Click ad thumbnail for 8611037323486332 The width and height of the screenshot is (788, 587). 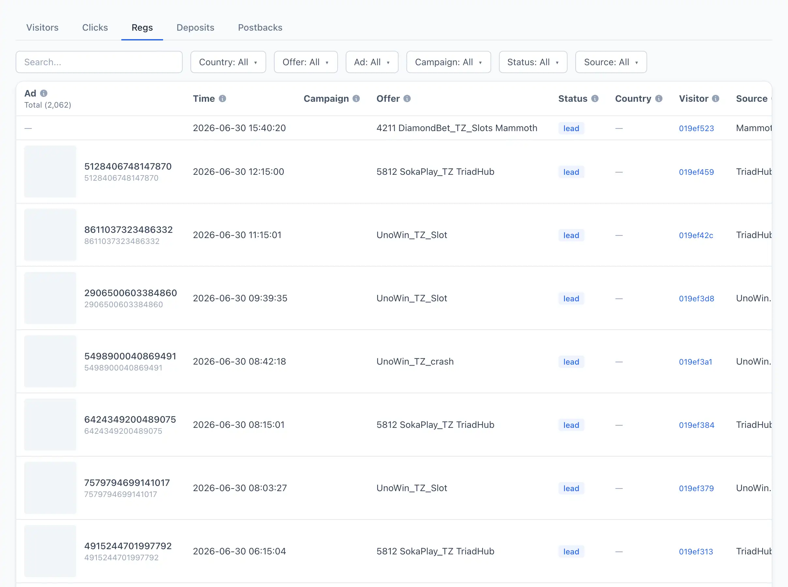pyautogui.click(x=50, y=235)
